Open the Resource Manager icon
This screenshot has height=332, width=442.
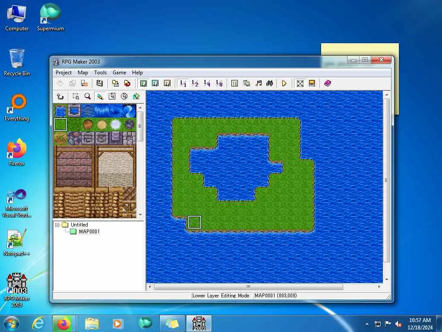point(246,83)
